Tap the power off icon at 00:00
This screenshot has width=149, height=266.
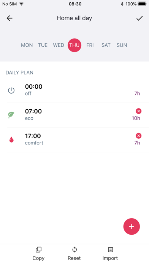click(11, 90)
